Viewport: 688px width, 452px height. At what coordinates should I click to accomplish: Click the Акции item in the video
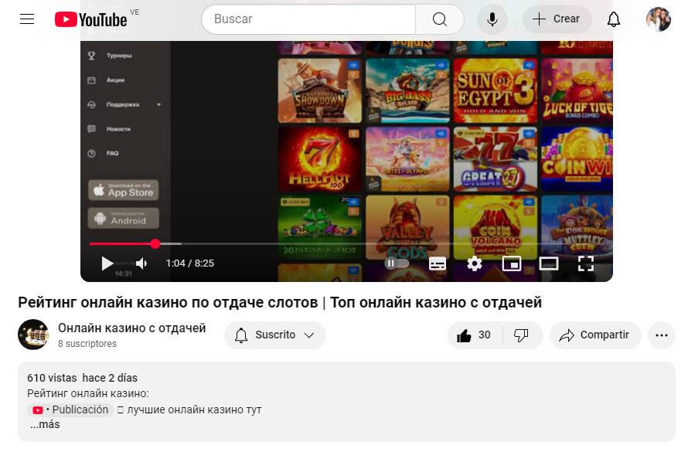[115, 80]
